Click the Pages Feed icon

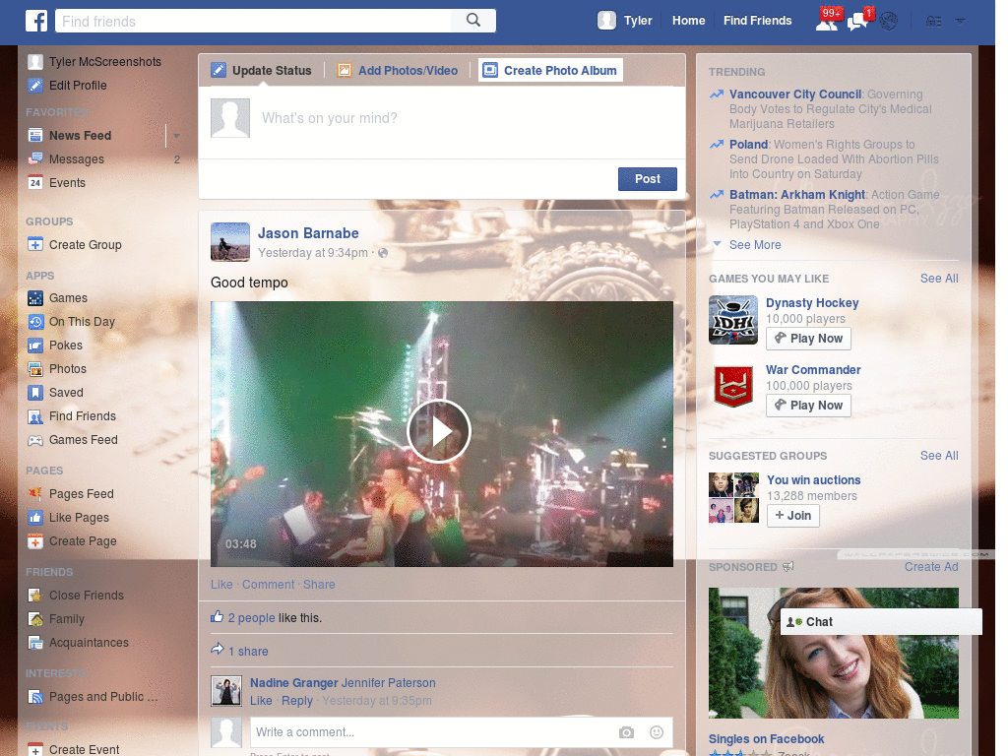(35, 494)
